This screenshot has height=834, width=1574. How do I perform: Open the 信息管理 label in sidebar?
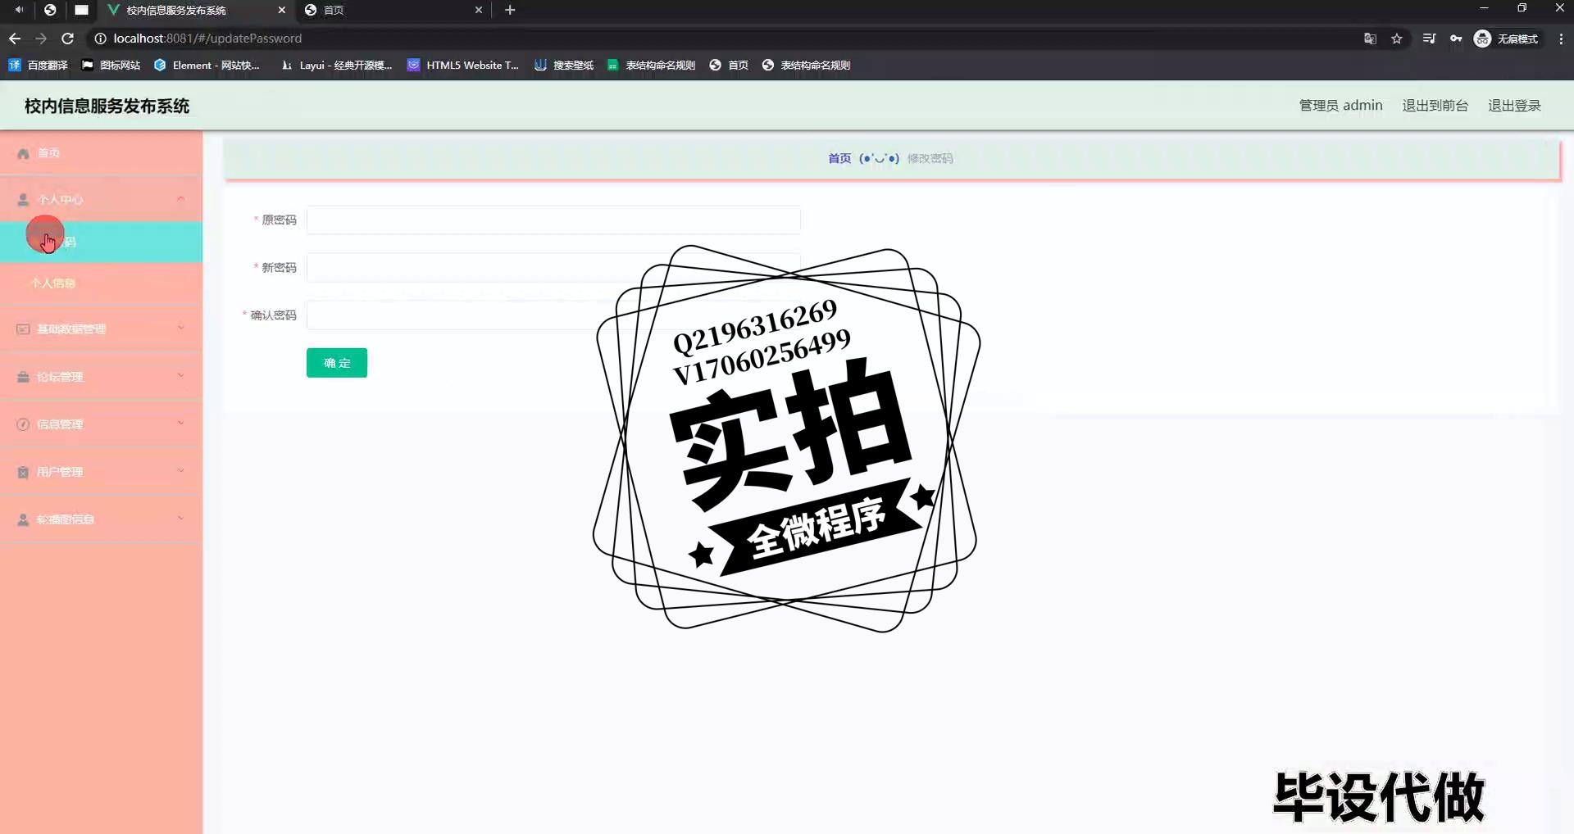pos(60,424)
